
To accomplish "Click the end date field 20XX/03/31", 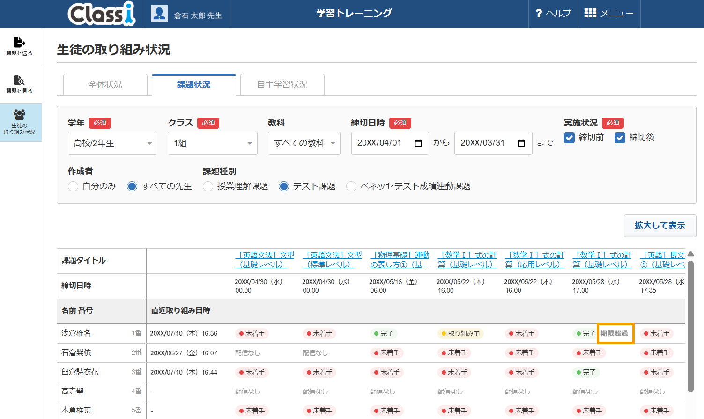I will point(493,143).
